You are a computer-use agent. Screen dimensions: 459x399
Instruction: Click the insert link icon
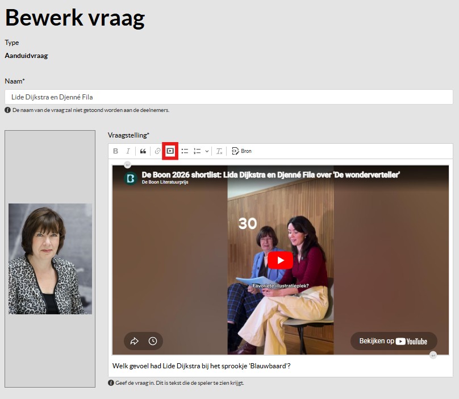pyautogui.click(x=157, y=151)
